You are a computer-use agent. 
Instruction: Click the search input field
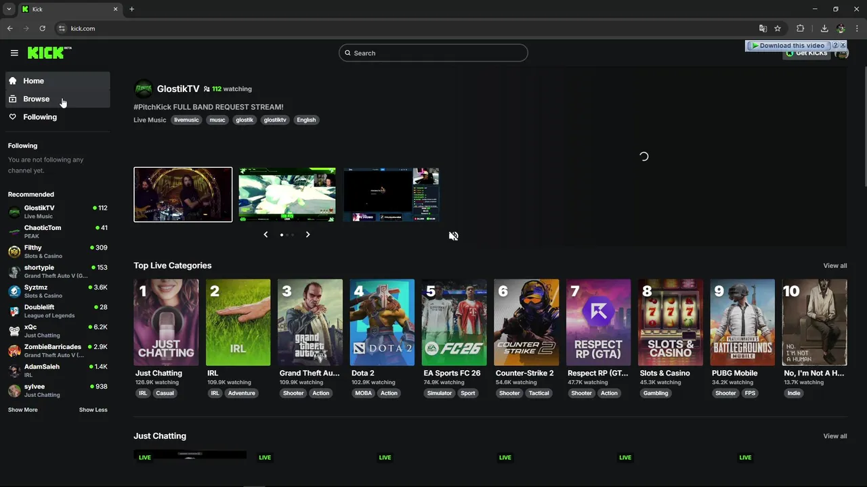pos(433,53)
